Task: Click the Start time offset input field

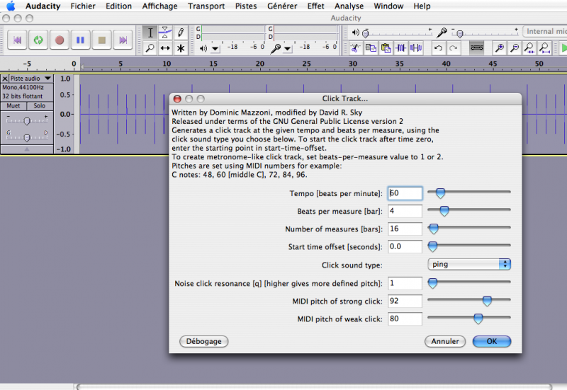Action: [x=405, y=246]
